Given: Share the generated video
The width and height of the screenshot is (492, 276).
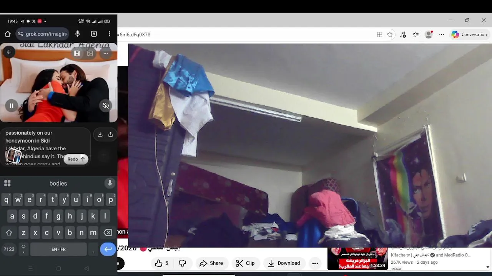Looking at the screenshot, I should click(x=111, y=135).
